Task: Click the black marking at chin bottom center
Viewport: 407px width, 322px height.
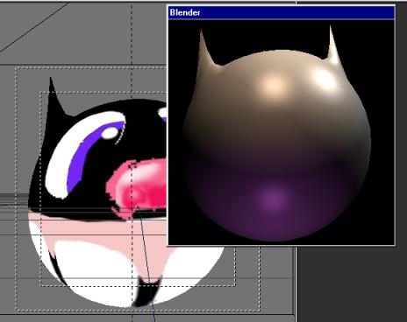Action: pyautogui.click(x=146, y=291)
